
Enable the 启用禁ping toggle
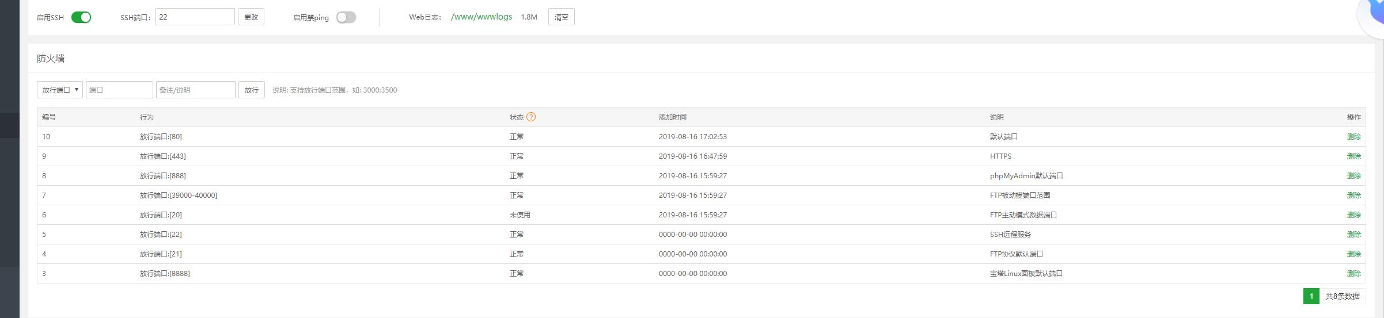(346, 17)
